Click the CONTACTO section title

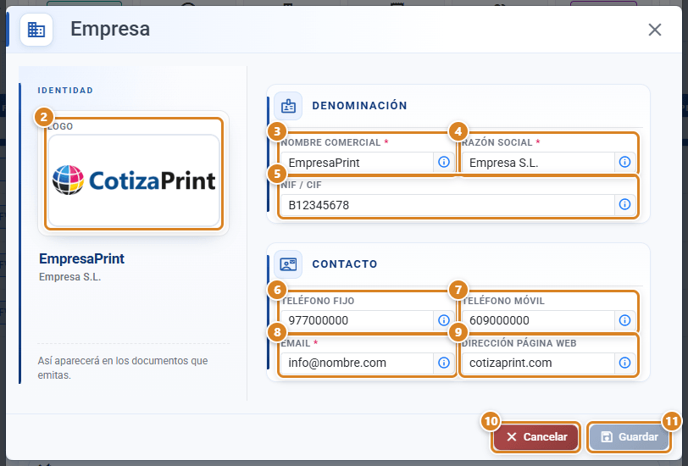(x=345, y=264)
